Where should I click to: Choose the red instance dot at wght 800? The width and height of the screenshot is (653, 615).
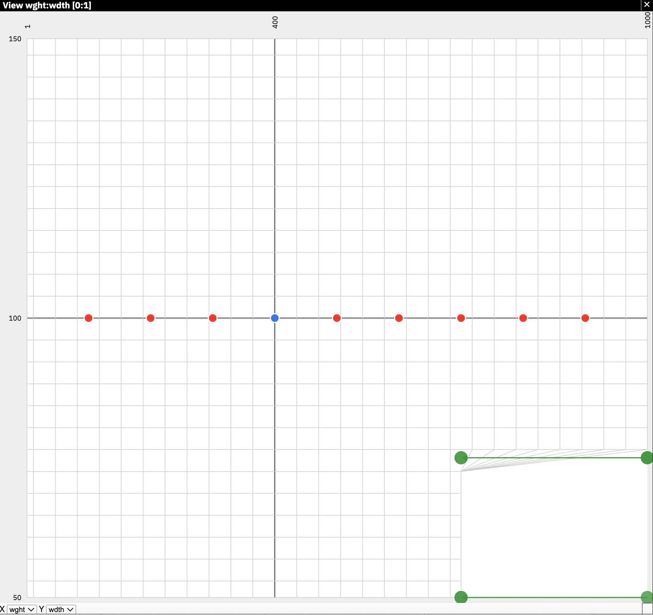523,318
